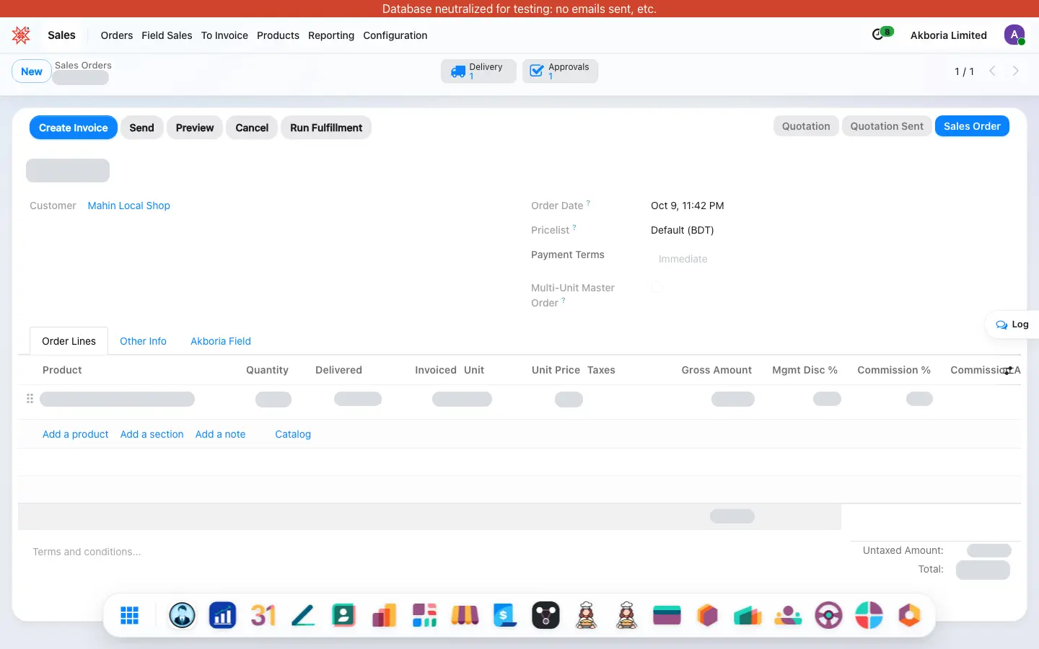This screenshot has width=1039, height=649.
Task: Open the Payment Terms dropdown field
Action: (830, 259)
